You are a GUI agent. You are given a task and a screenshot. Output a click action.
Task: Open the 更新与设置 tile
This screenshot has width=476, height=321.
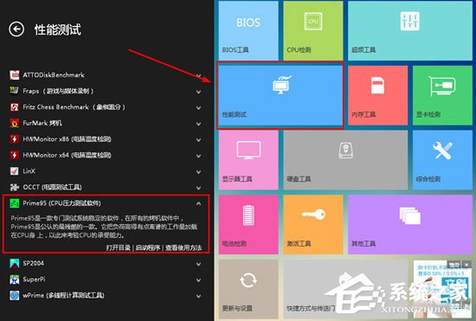click(248, 289)
